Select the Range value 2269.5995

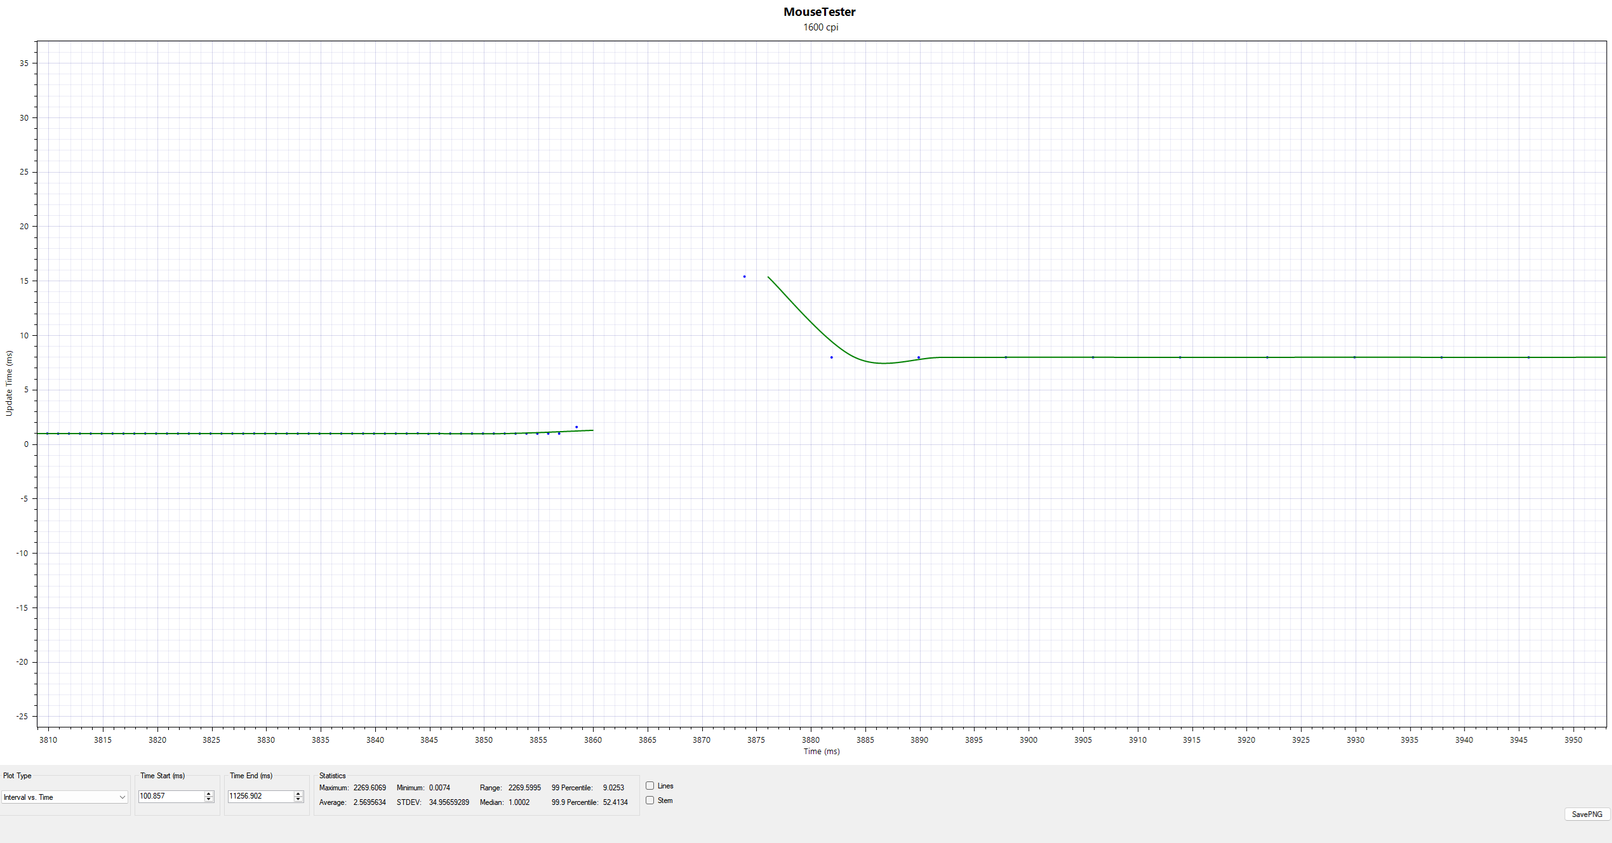coord(524,788)
